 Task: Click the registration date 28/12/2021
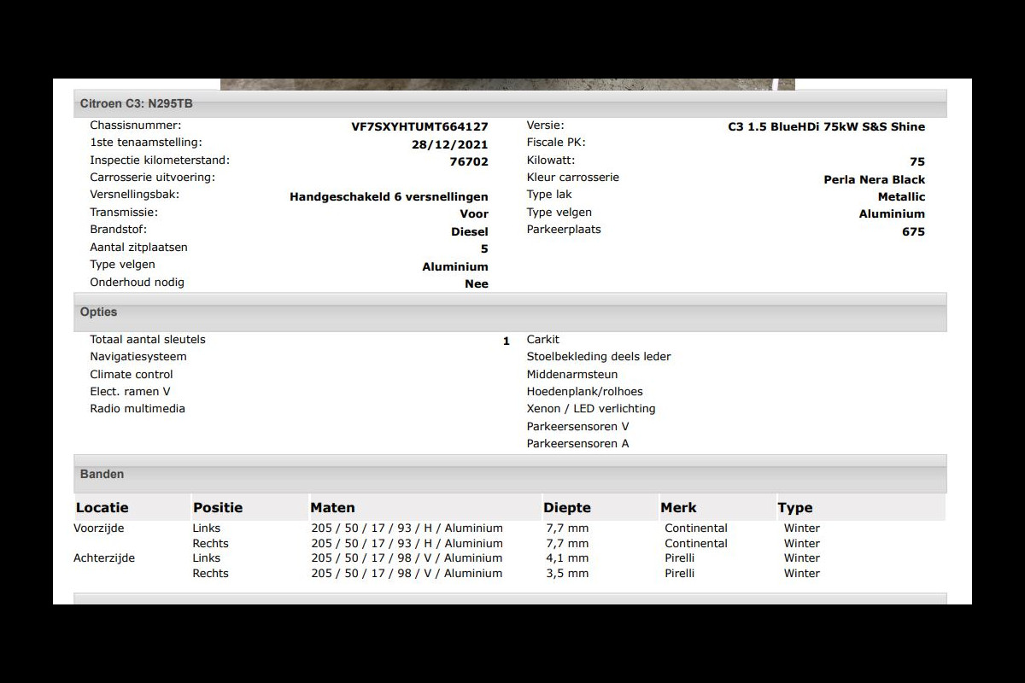(x=450, y=144)
